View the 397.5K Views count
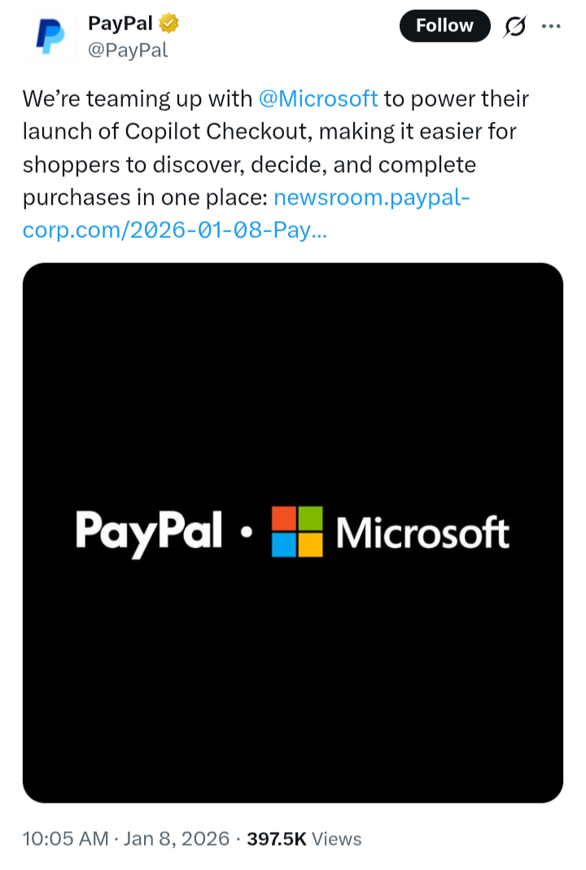The height and width of the screenshot is (870, 586). (304, 838)
